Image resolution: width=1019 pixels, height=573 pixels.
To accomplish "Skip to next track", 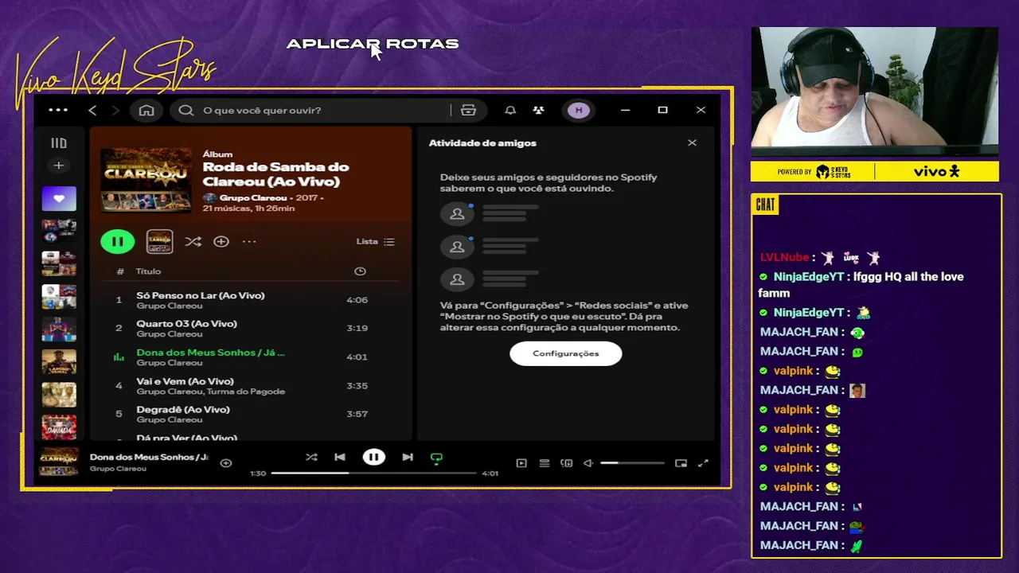I will 408,457.
